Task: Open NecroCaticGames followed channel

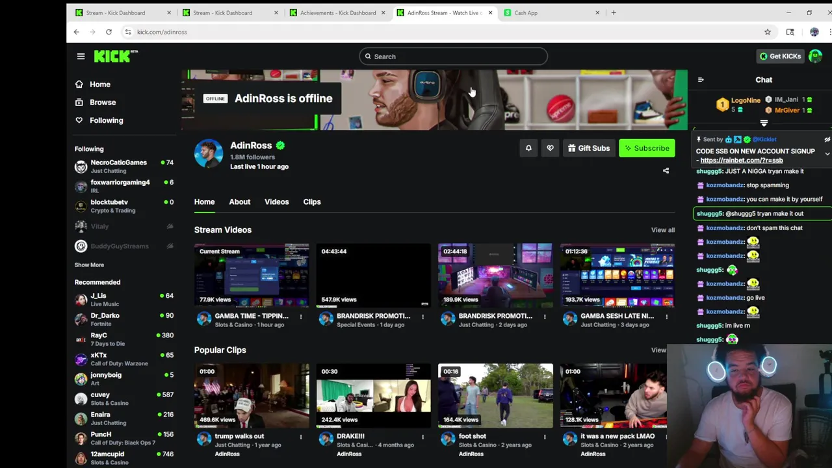Action: click(123, 166)
